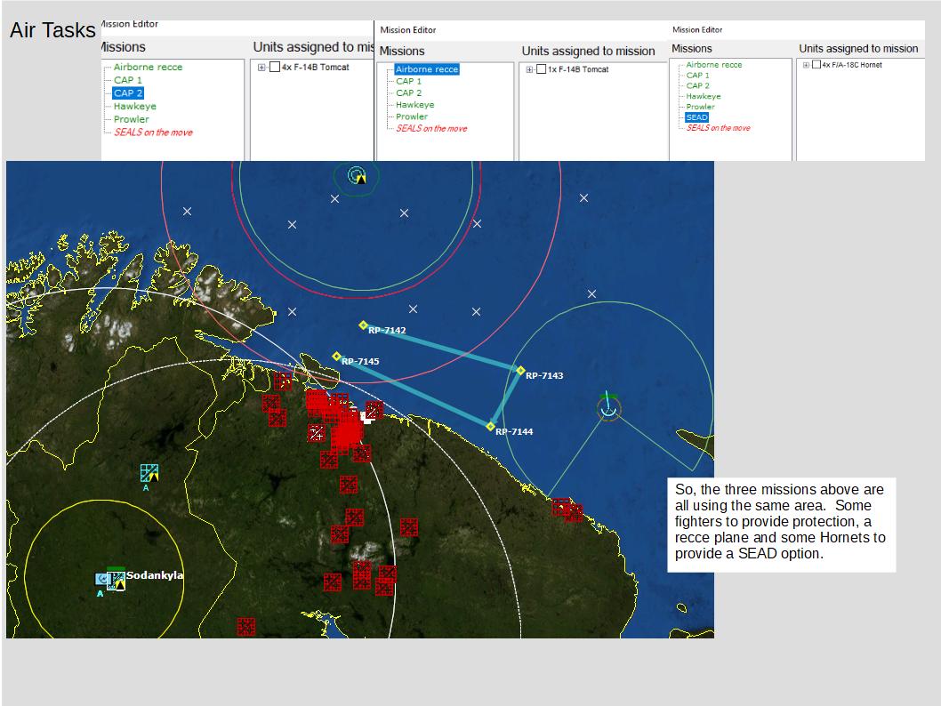Select SEALS on the move beside 1x F-14B Tomcat

click(431, 128)
